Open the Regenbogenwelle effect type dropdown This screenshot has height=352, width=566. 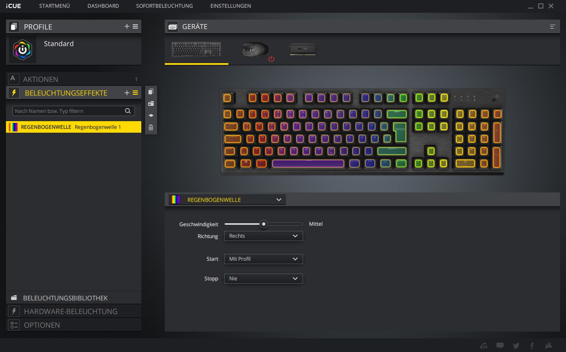click(227, 200)
